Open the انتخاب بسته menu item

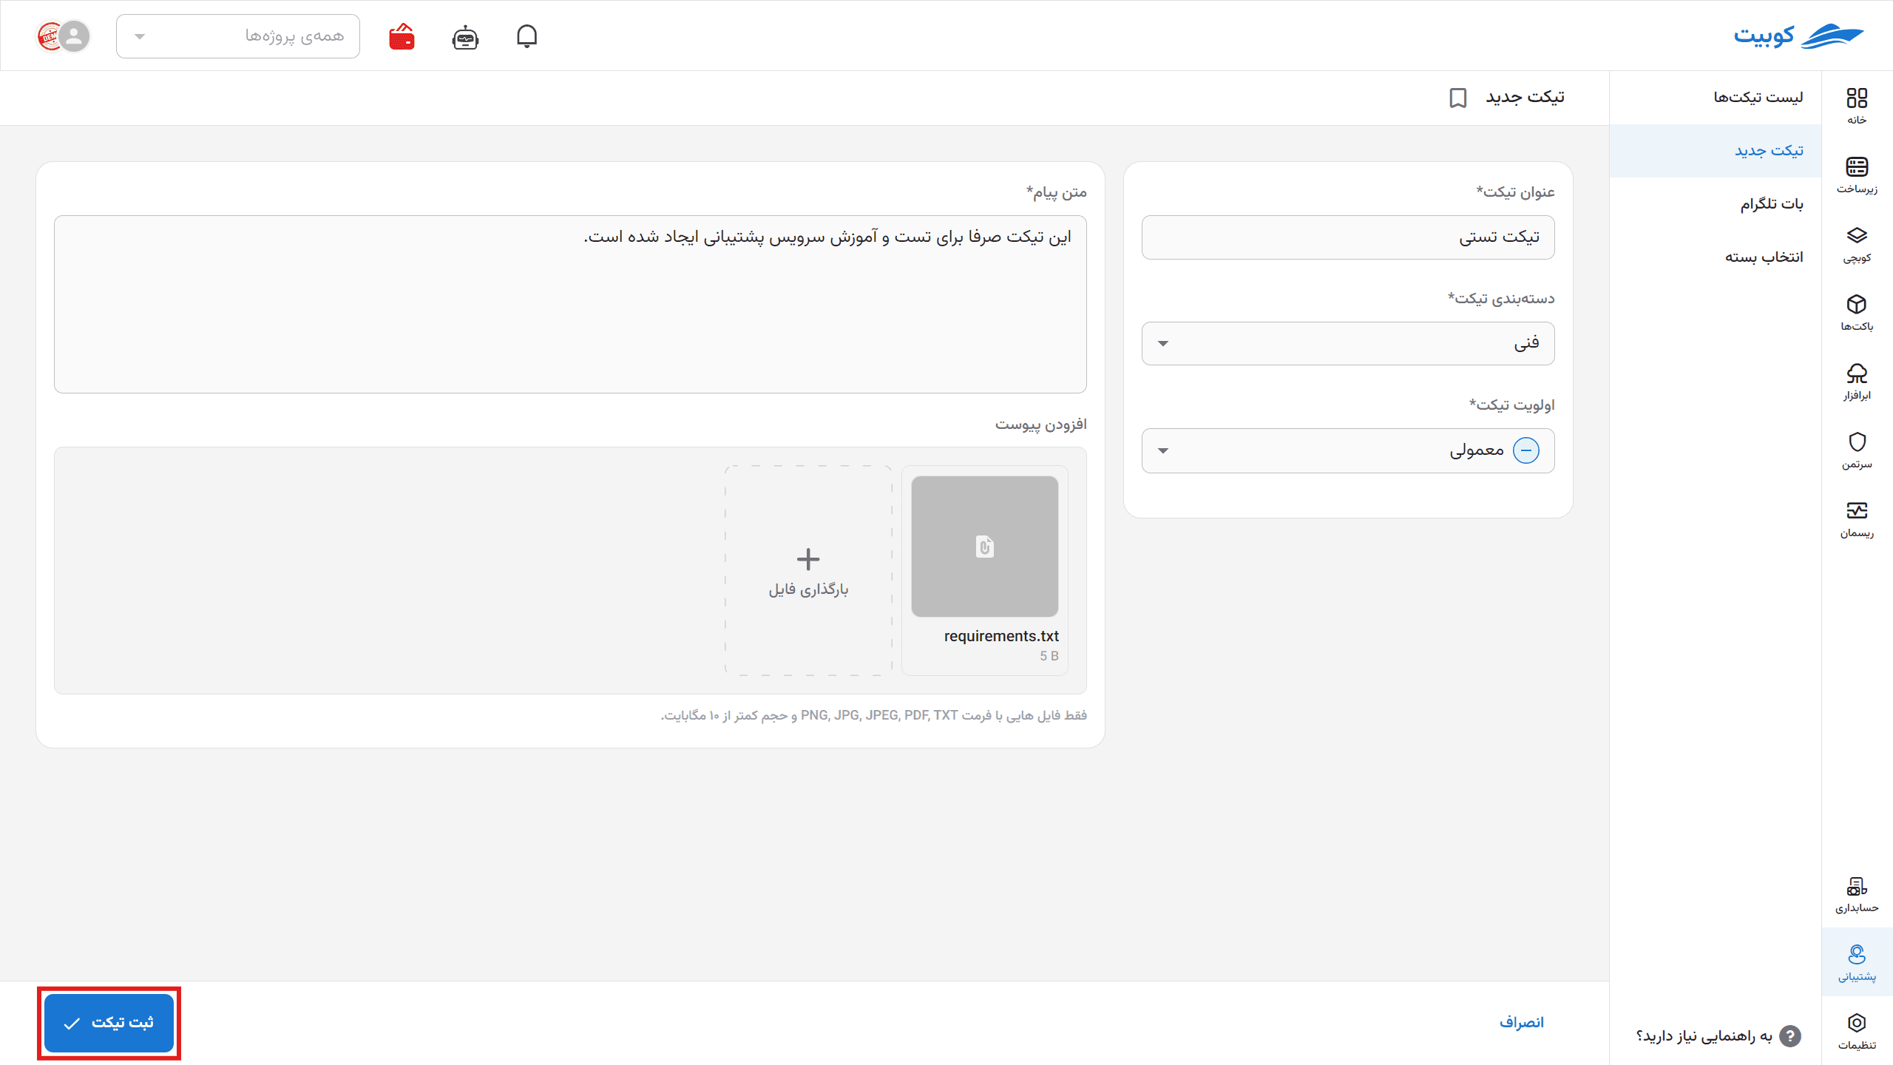point(1716,257)
